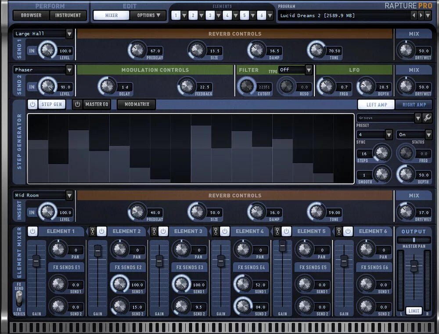Switch to the Instrument tab
This screenshot has width=439, height=334.
coord(68,15)
